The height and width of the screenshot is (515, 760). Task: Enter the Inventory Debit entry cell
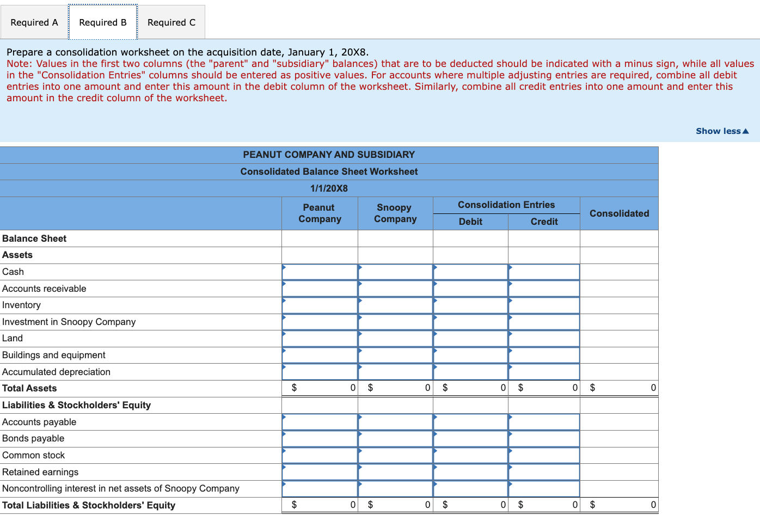coord(470,305)
